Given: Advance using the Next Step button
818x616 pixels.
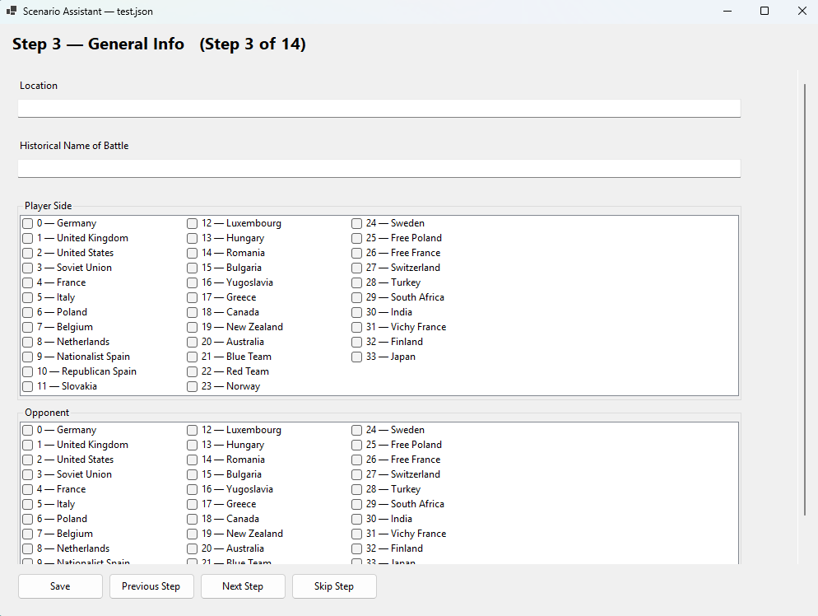Looking at the screenshot, I should point(243,586).
